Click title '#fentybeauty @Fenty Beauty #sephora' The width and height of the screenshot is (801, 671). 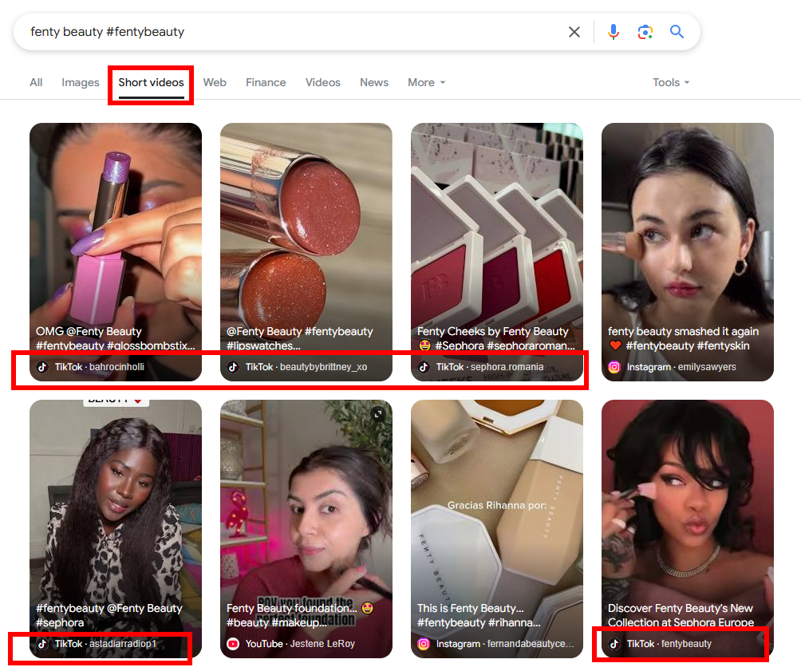coord(109,615)
